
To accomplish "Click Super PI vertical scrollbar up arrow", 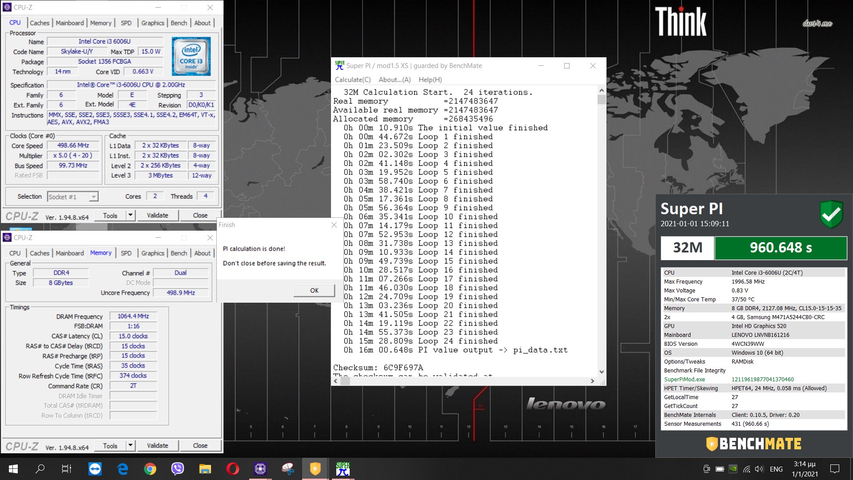I will [602, 90].
